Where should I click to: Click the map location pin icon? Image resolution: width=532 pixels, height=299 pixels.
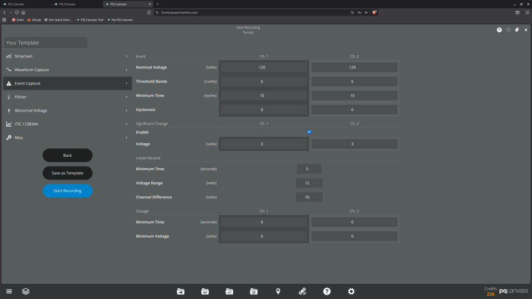coord(278,291)
